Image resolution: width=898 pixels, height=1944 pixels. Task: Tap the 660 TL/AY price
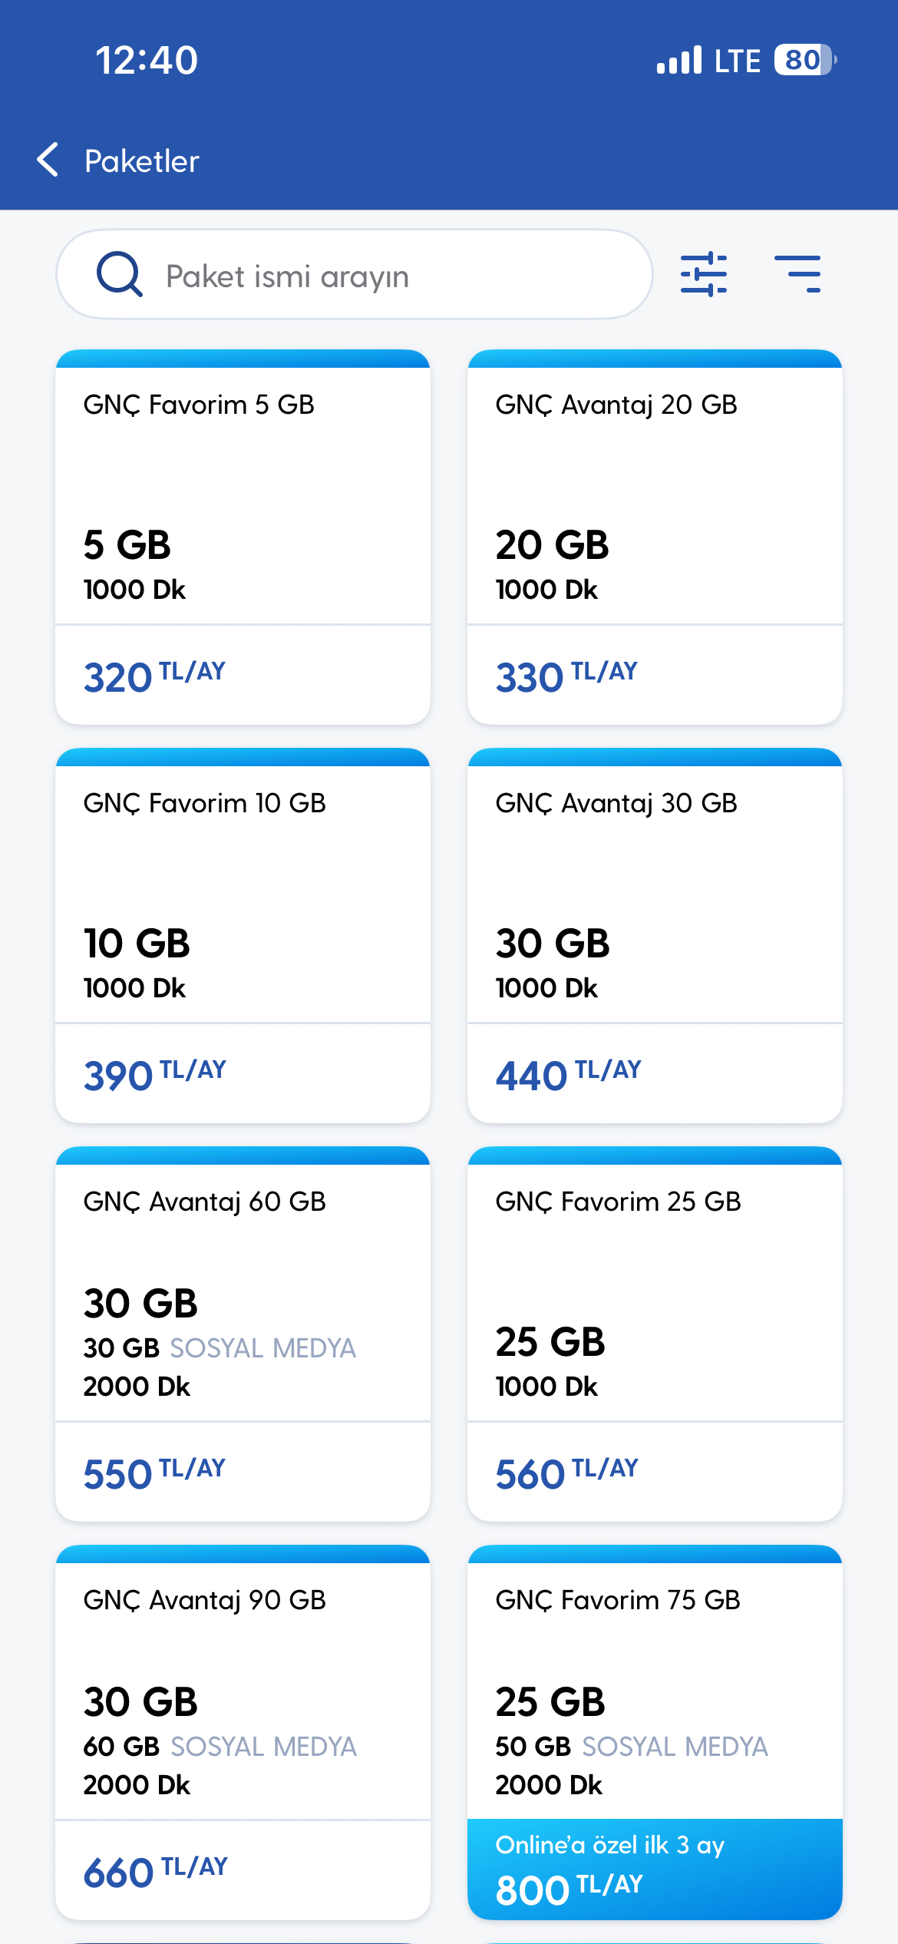tap(156, 1872)
